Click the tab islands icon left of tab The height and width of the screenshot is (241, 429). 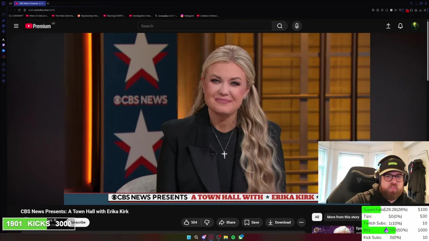click(x=10, y=3)
